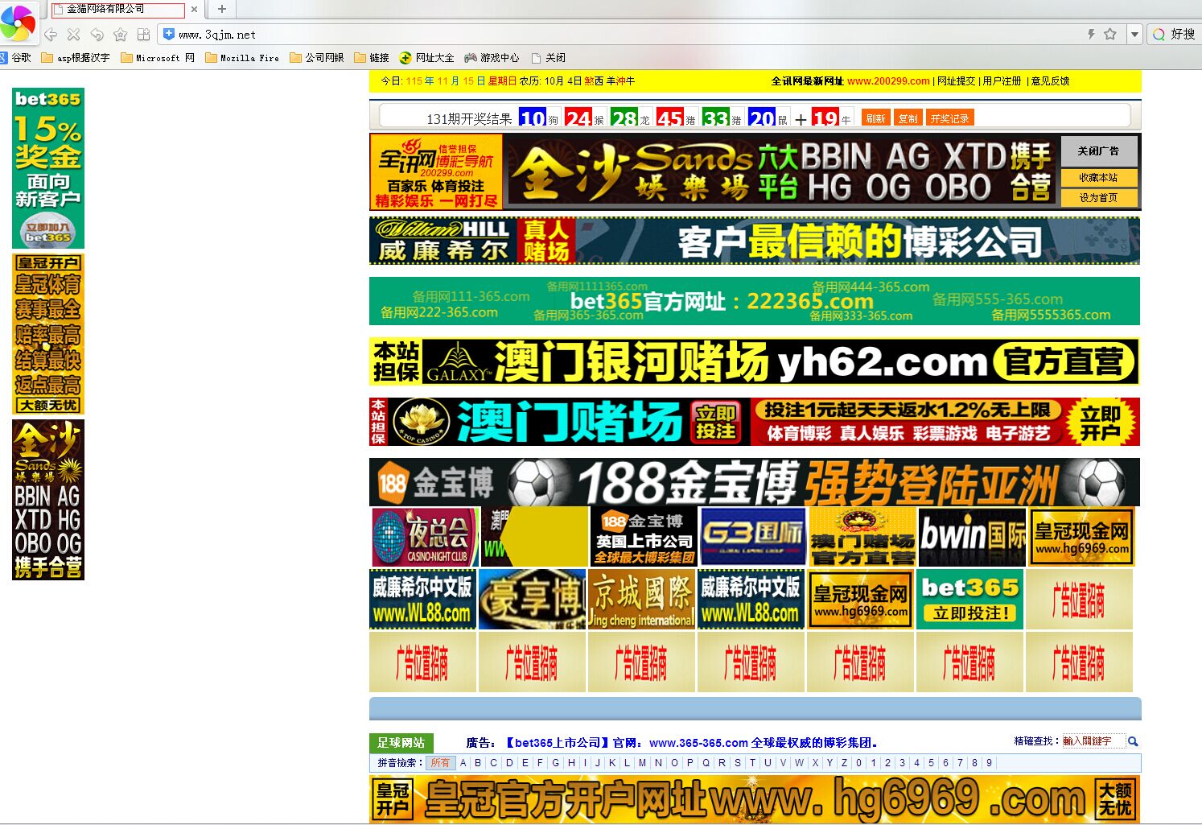Viewport: 1202px width, 825px height.
Task: Select the 金猫网络有限公司 tab
Action: tap(118, 10)
